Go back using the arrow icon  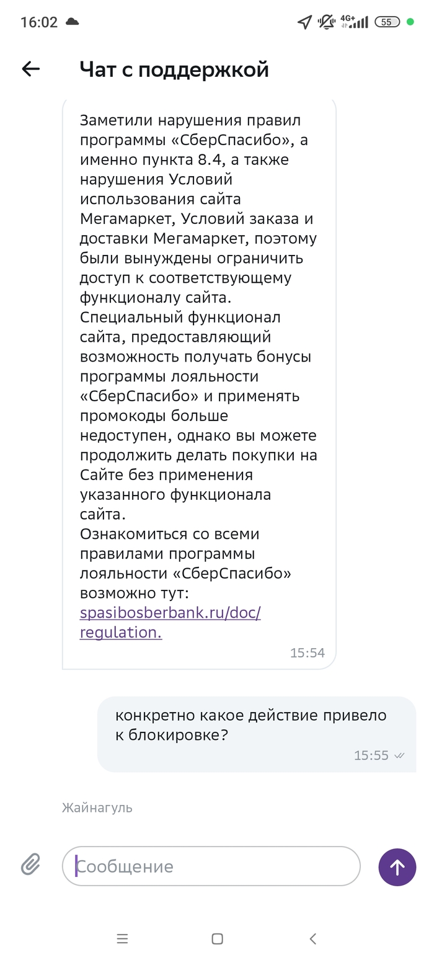coord(31,69)
